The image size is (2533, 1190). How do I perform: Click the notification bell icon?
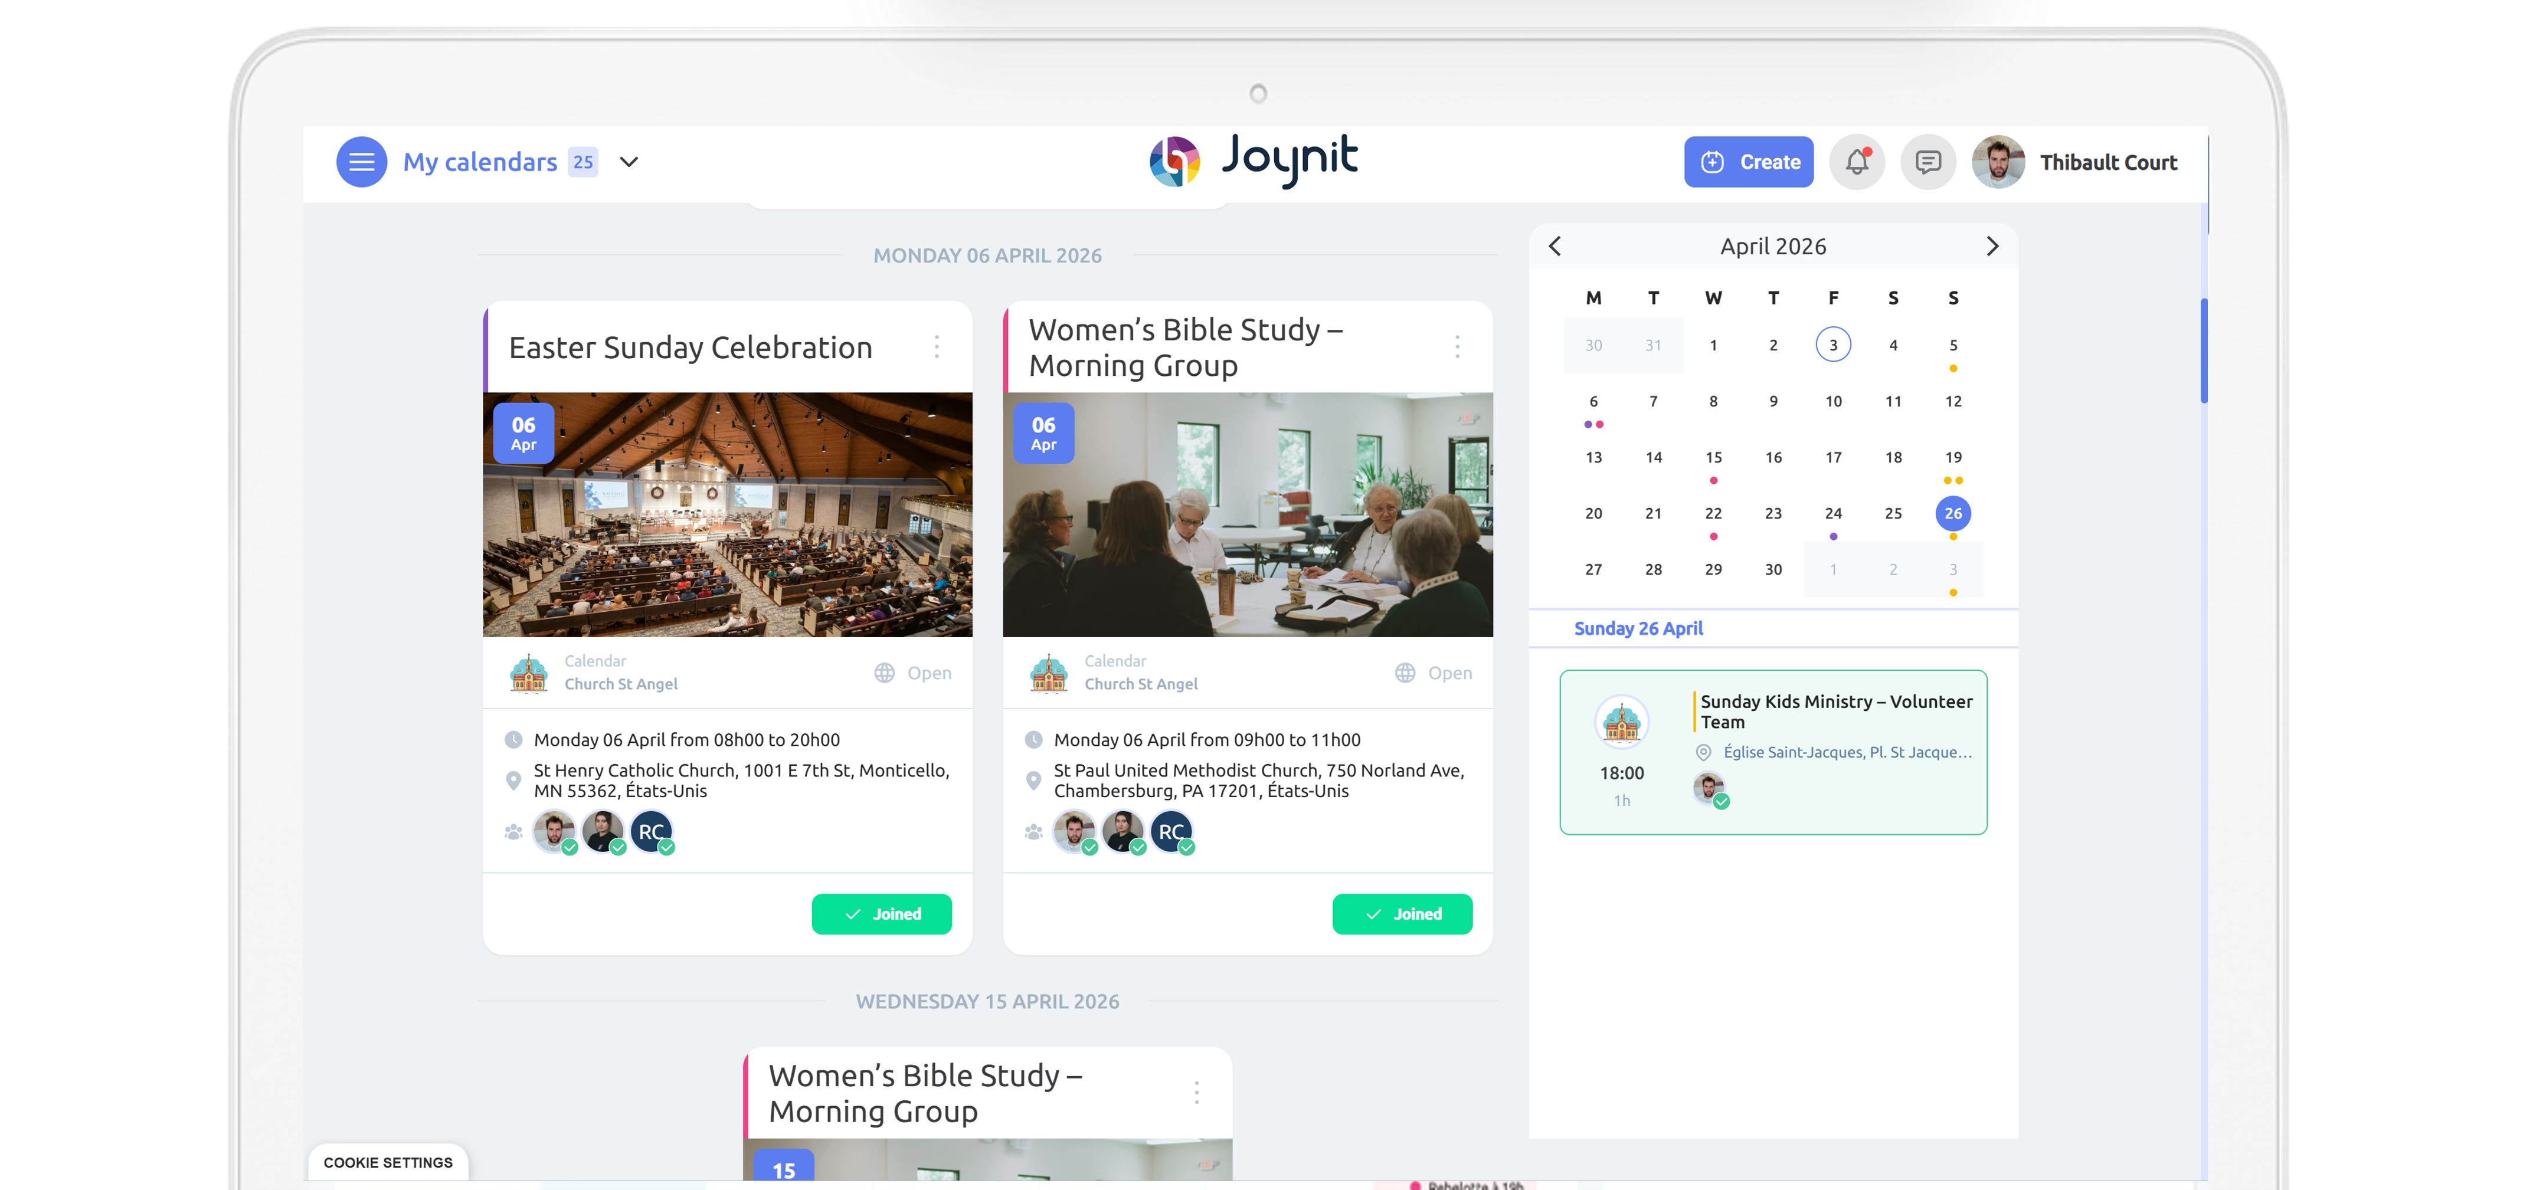pos(1857,162)
